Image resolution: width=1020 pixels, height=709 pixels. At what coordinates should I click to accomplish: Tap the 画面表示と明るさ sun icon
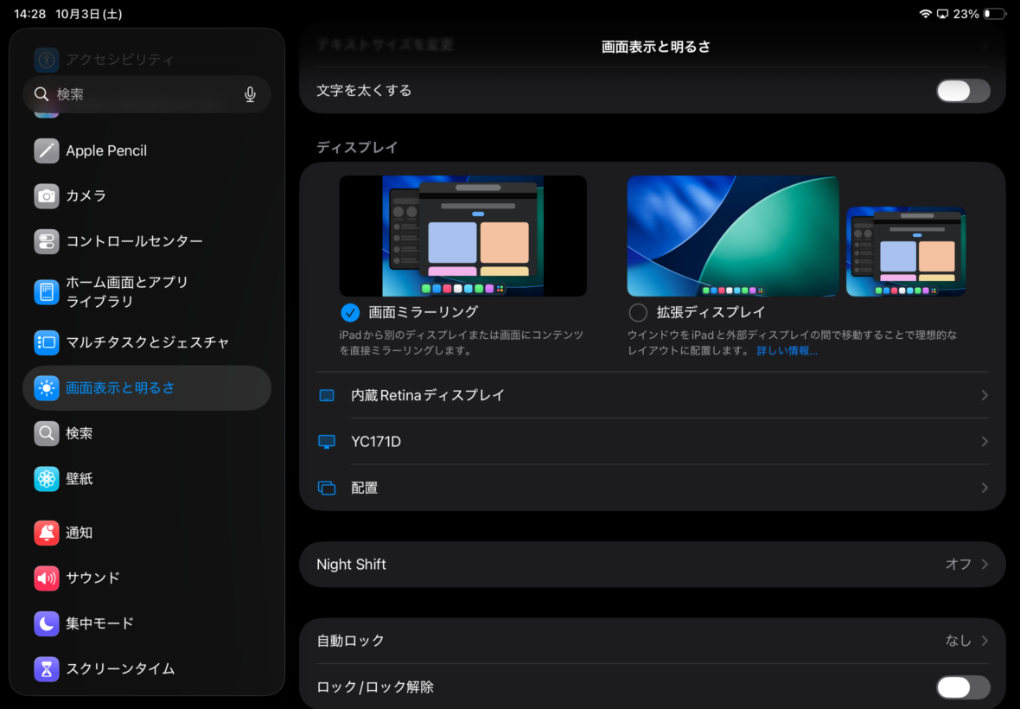46,388
